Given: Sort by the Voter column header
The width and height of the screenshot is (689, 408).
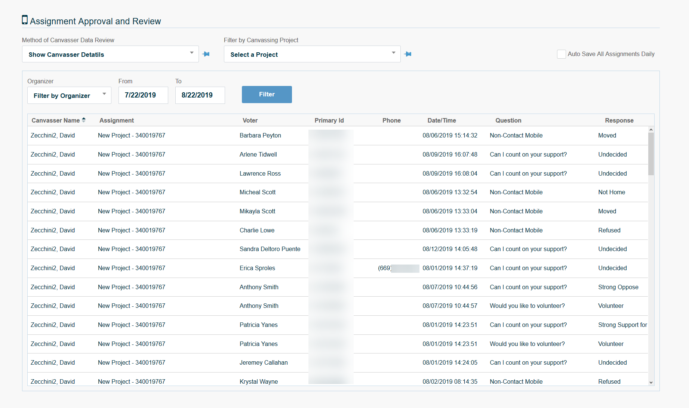Looking at the screenshot, I should pos(250,120).
